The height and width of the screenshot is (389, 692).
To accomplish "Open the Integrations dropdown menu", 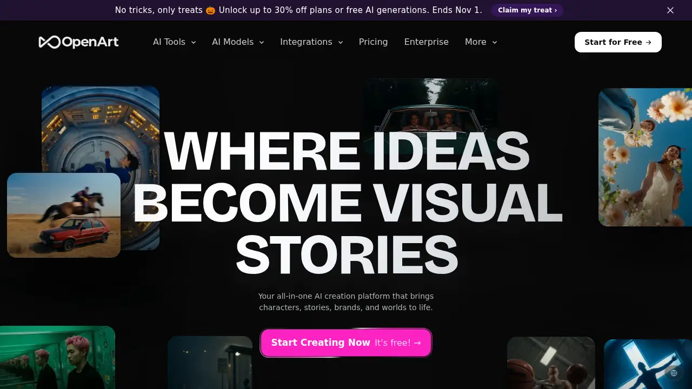I will 312,42.
